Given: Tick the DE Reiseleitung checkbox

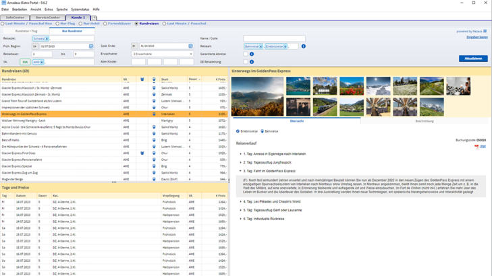Looking at the screenshot, I should (246, 62).
